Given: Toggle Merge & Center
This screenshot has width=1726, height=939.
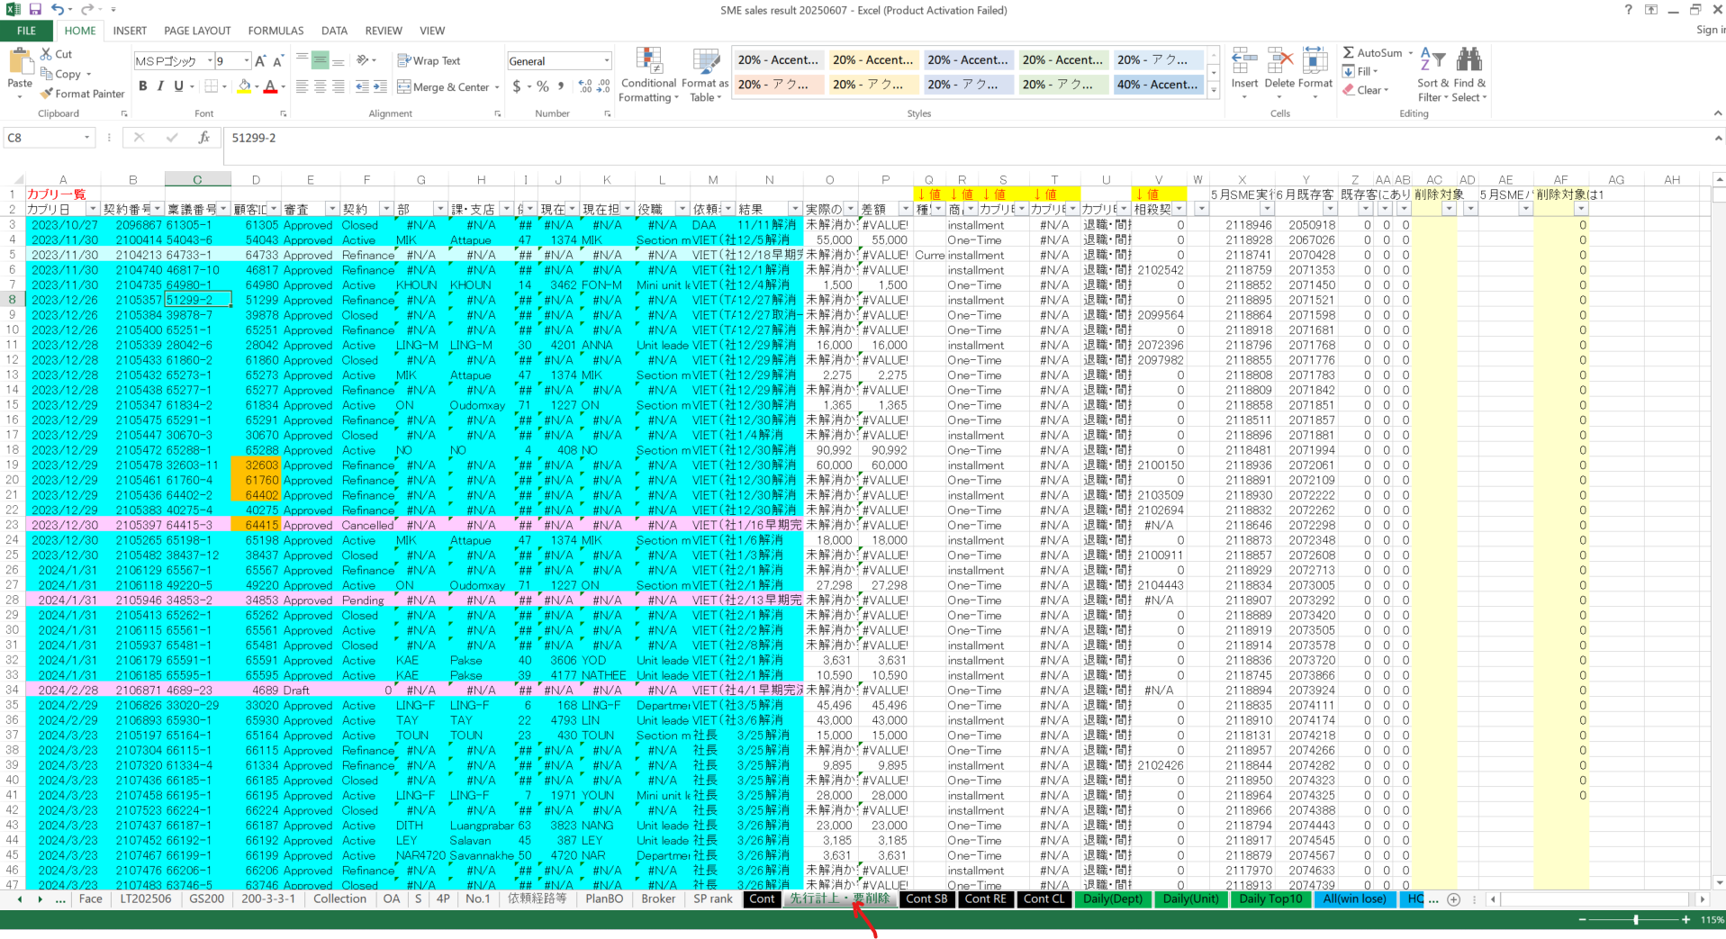Looking at the screenshot, I should [x=443, y=86].
